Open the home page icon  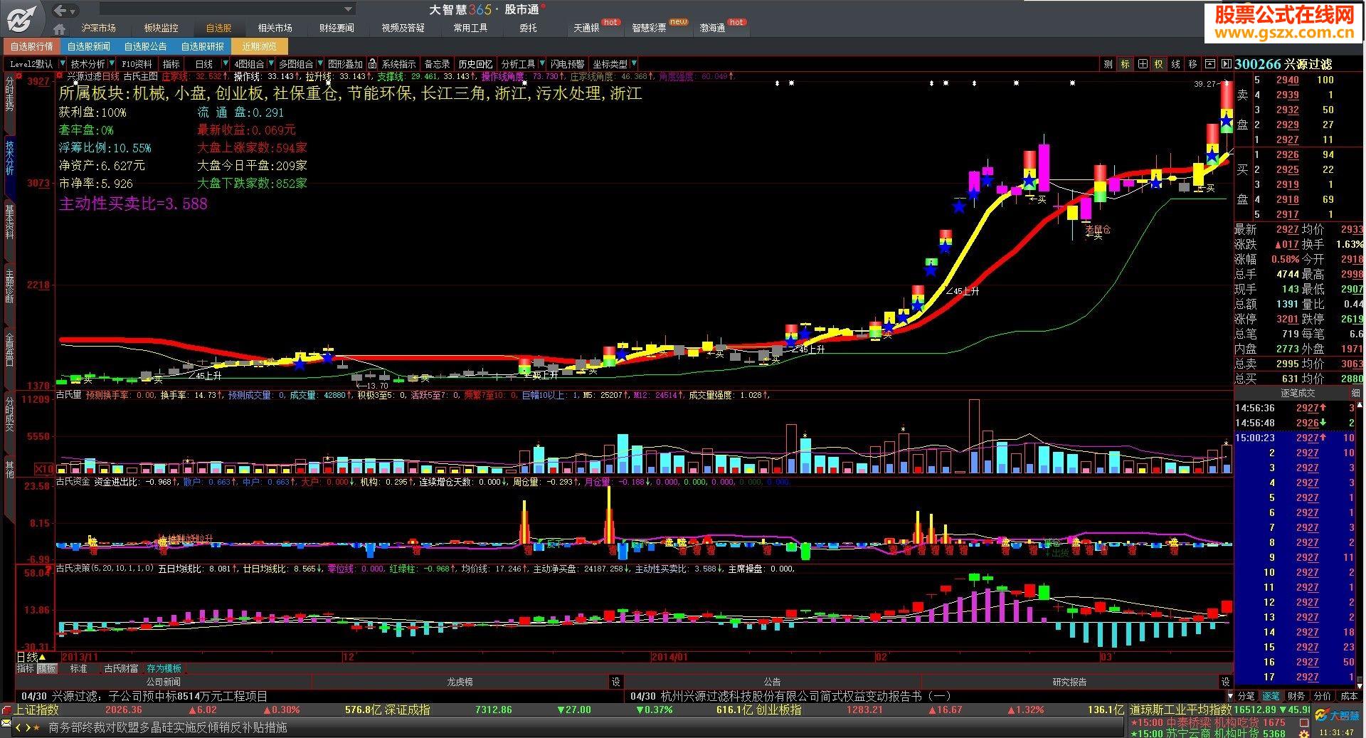tap(60, 28)
